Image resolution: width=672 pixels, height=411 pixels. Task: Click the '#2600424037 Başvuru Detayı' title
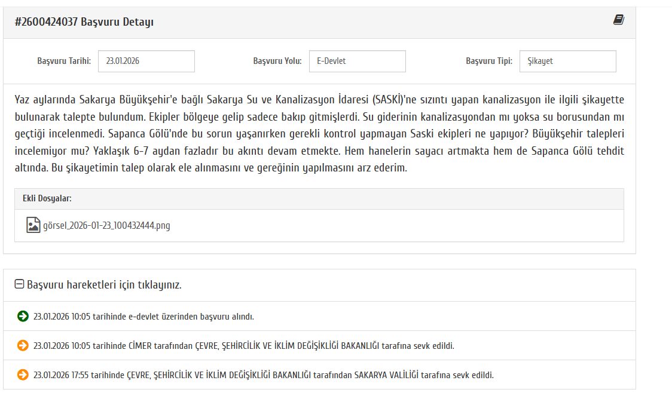pos(84,22)
